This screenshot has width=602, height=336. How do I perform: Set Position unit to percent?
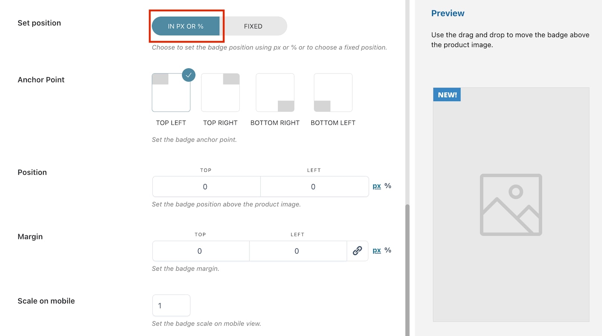pos(388,186)
